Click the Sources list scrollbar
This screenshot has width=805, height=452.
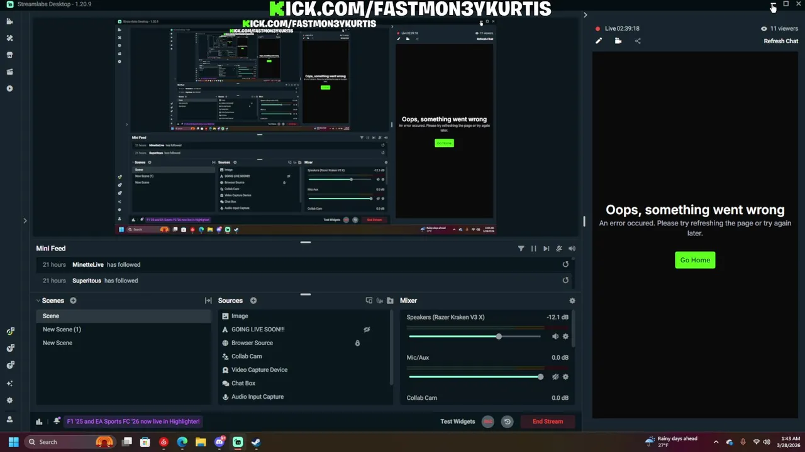point(392,348)
